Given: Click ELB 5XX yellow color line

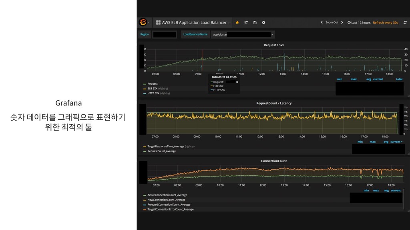Looking at the screenshot, I should tap(145, 89).
